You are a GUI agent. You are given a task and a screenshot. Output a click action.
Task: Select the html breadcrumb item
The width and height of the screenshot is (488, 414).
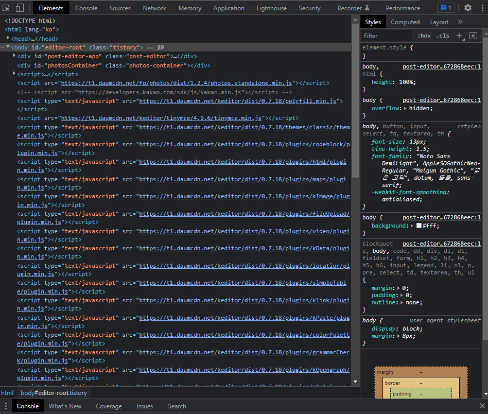pos(7,393)
